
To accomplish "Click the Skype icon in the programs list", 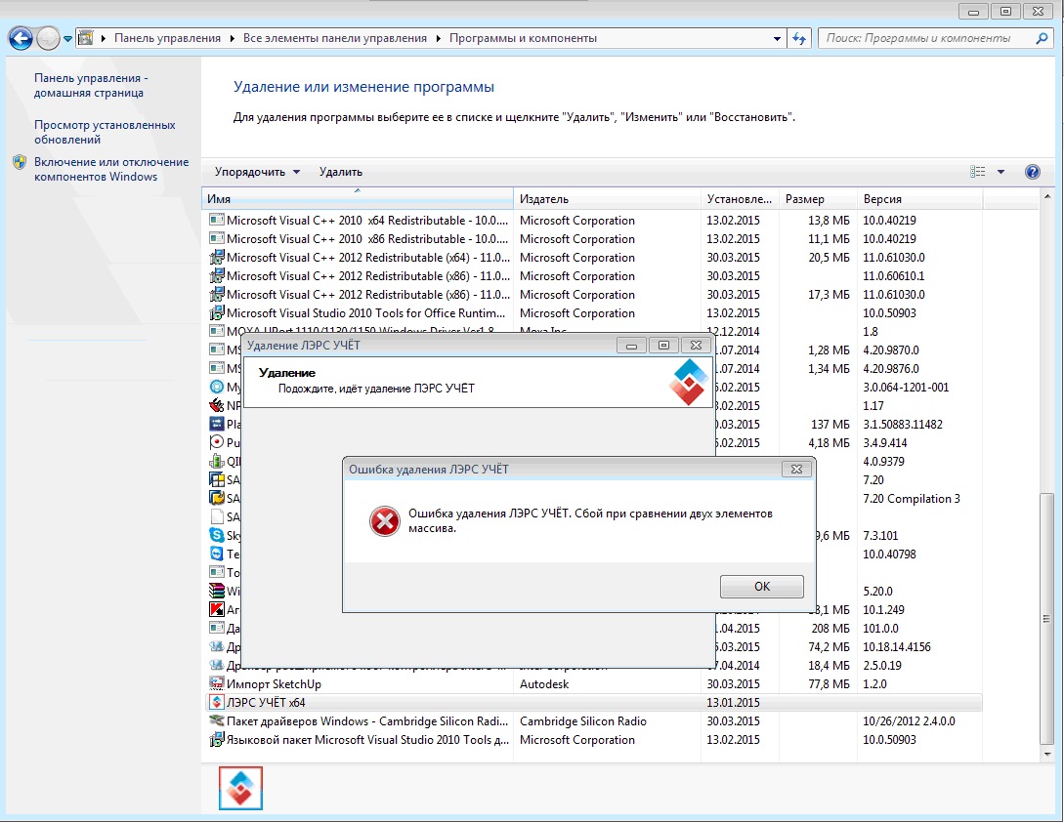I will pyautogui.click(x=217, y=535).
